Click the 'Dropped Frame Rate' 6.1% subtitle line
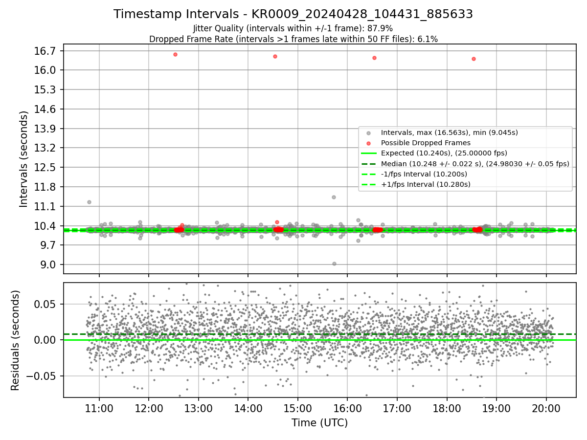 (293, 39)
